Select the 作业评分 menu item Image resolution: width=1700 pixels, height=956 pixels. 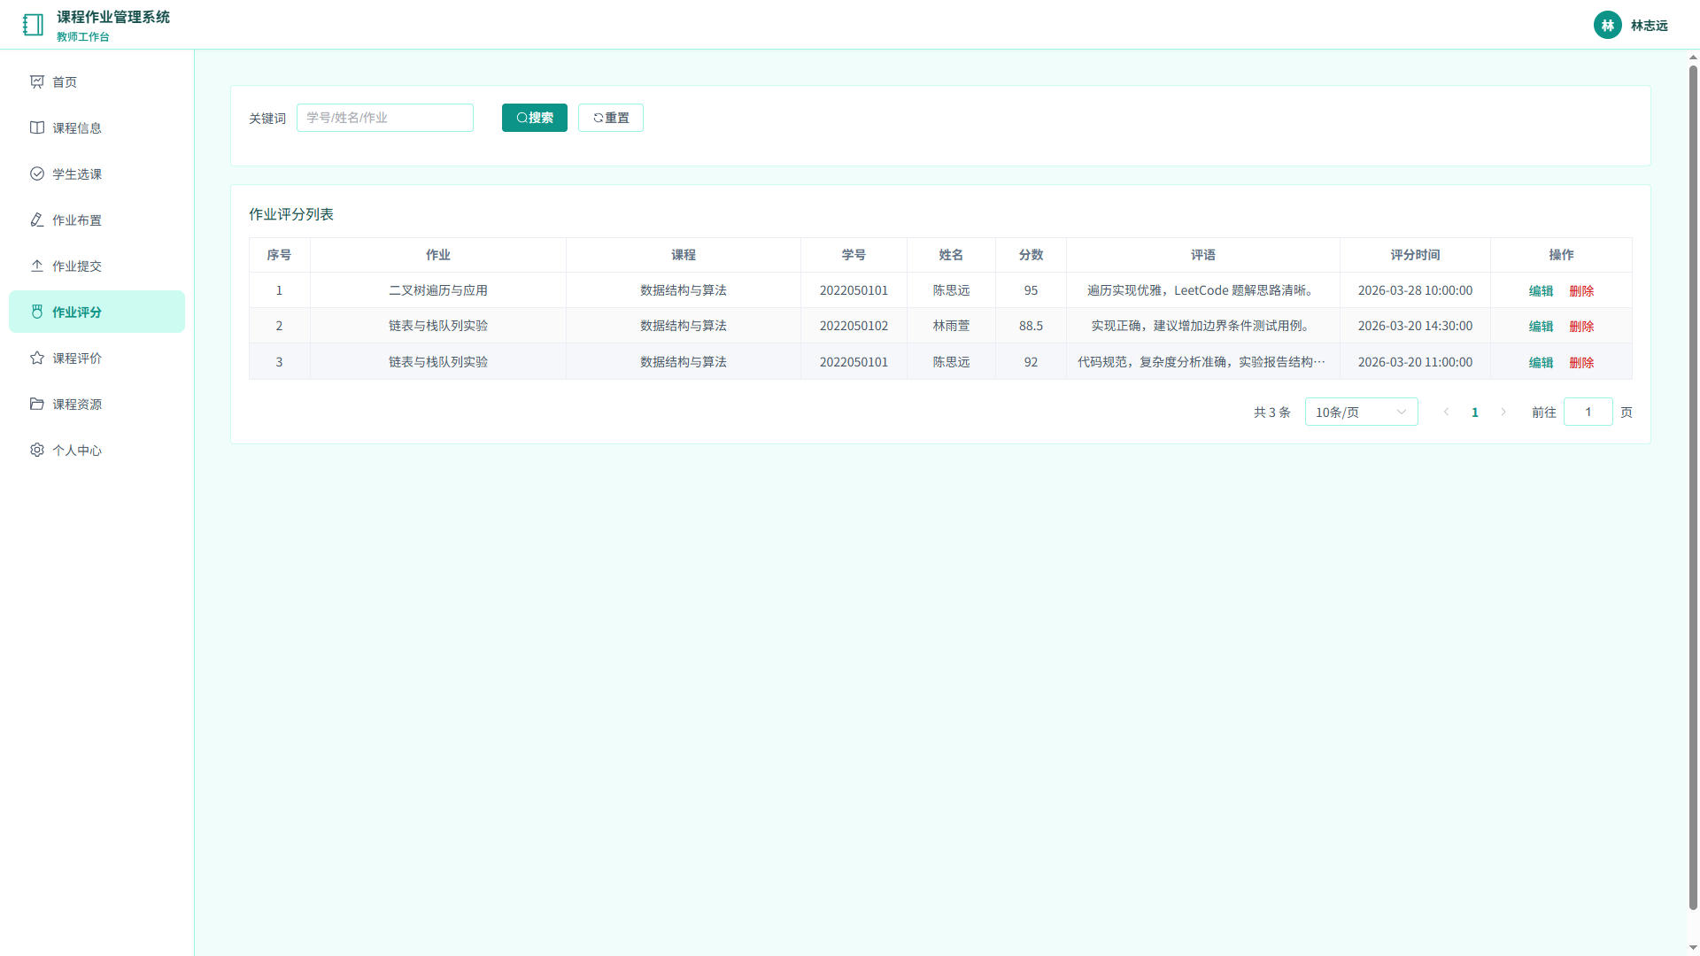97,312
